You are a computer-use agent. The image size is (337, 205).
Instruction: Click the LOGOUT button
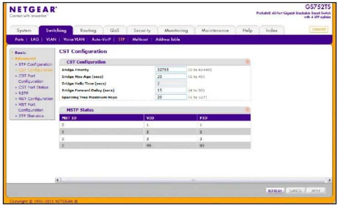coord(319,29)
